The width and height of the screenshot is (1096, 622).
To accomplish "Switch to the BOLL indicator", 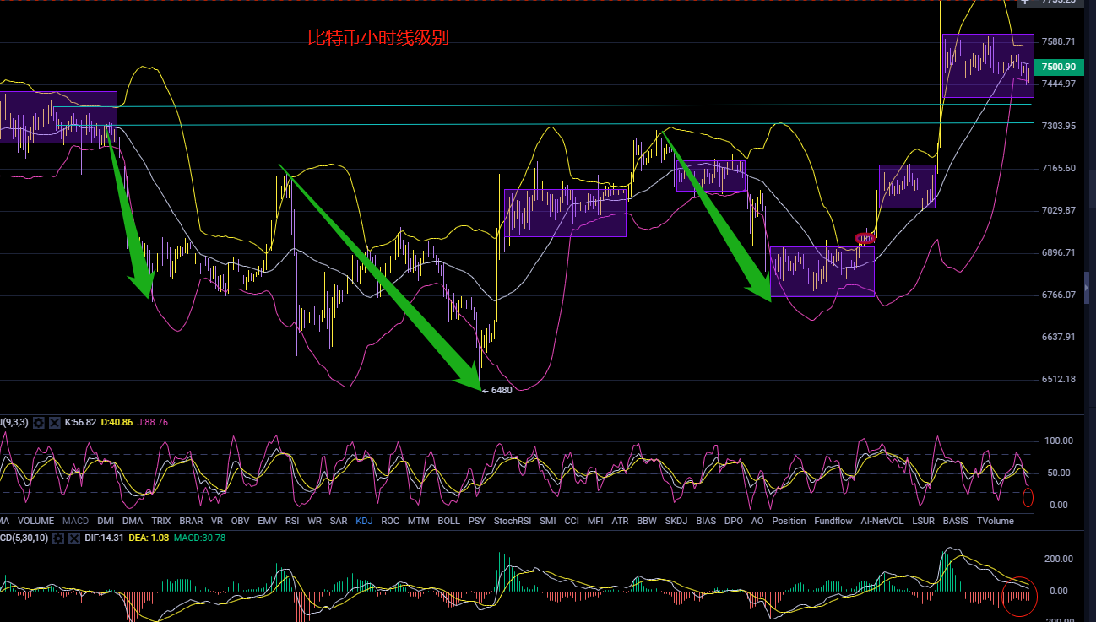I will [448, 521].
